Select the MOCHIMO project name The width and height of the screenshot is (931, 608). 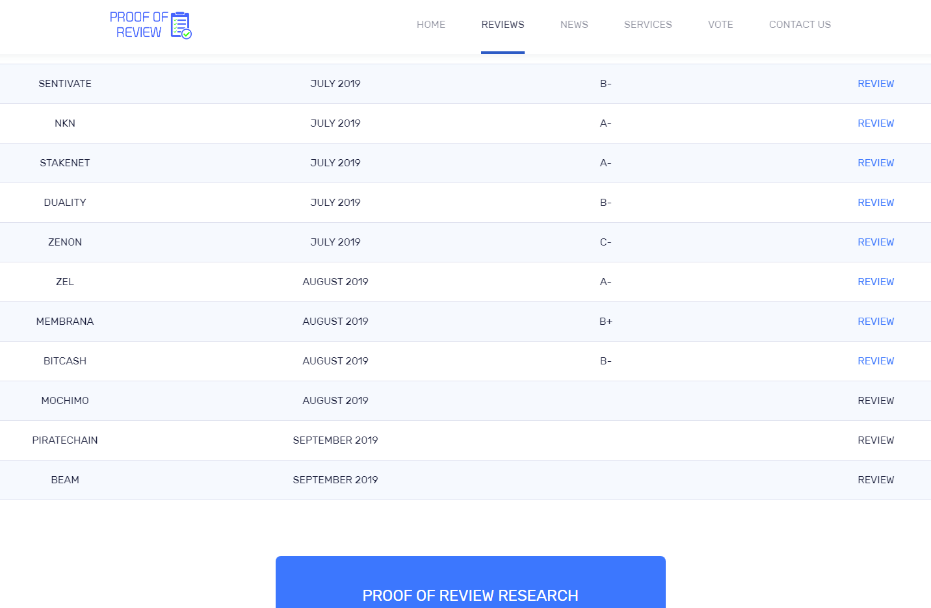(65, 401)
